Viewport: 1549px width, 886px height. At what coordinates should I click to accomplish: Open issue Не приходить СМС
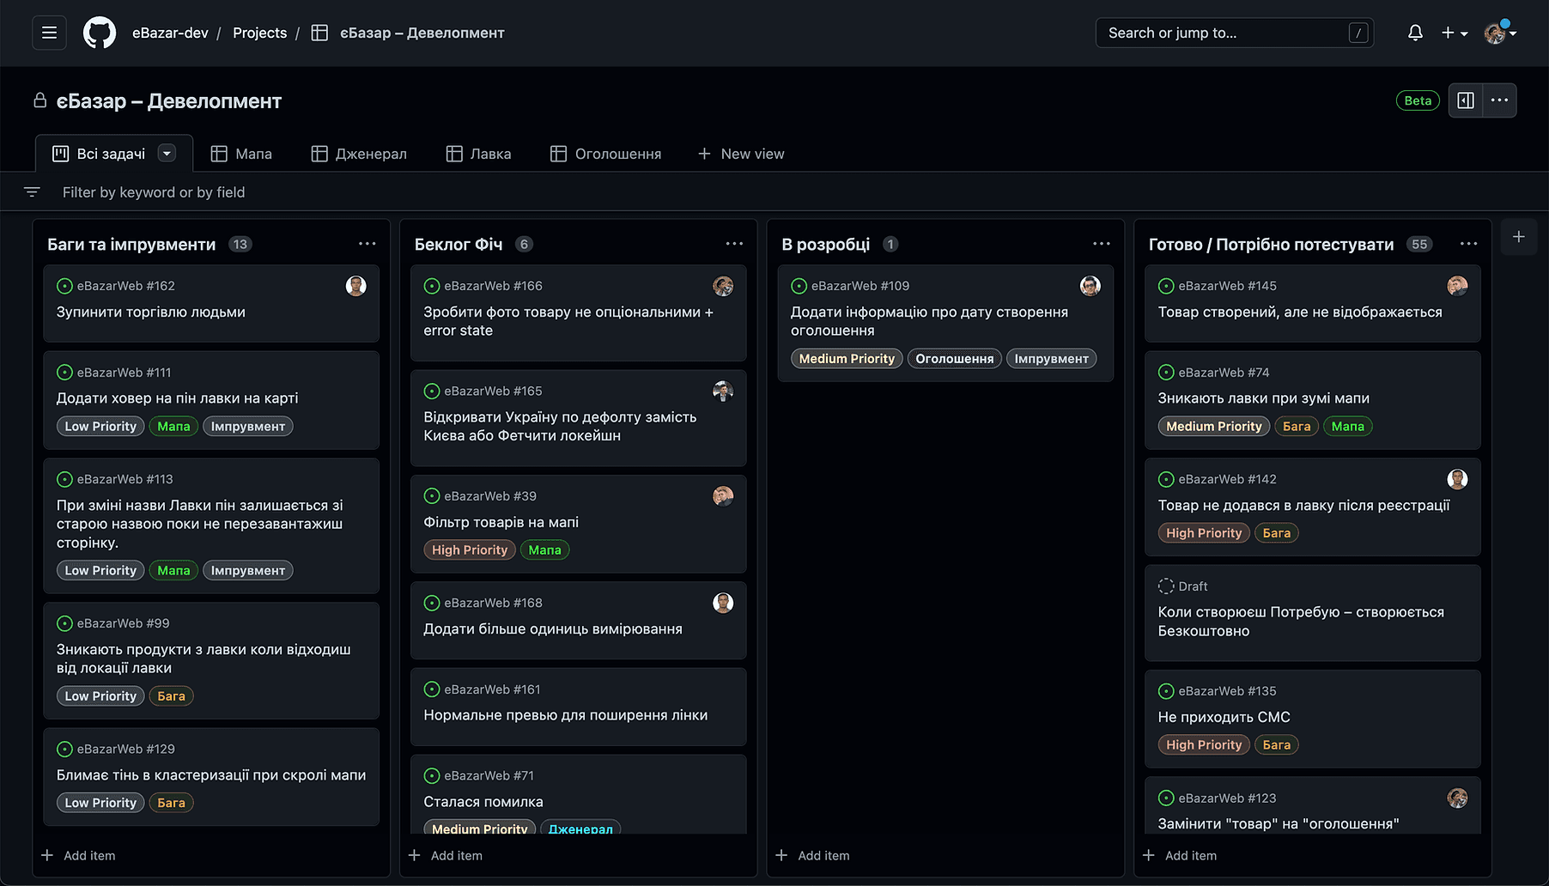point(1224,717)
